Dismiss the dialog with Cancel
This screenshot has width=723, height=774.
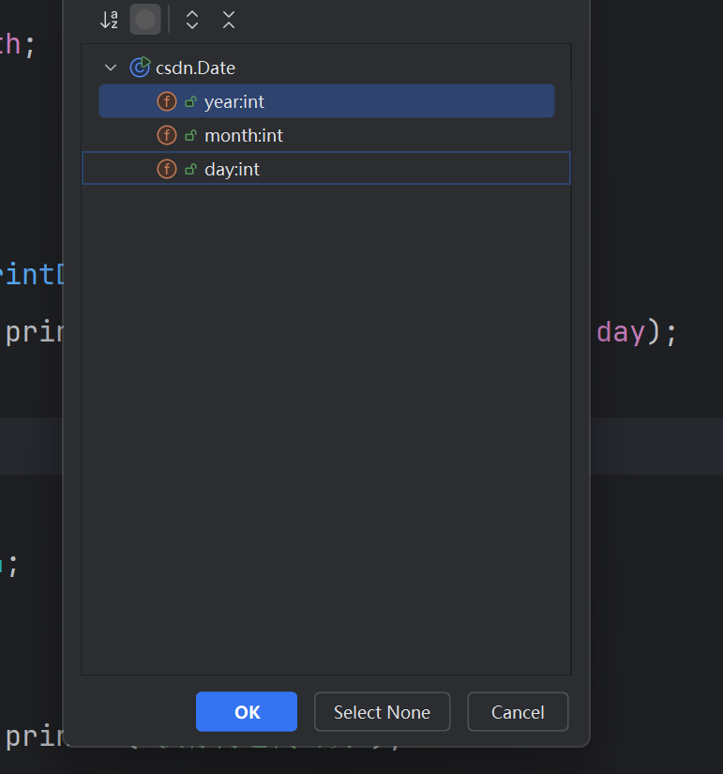518,712
